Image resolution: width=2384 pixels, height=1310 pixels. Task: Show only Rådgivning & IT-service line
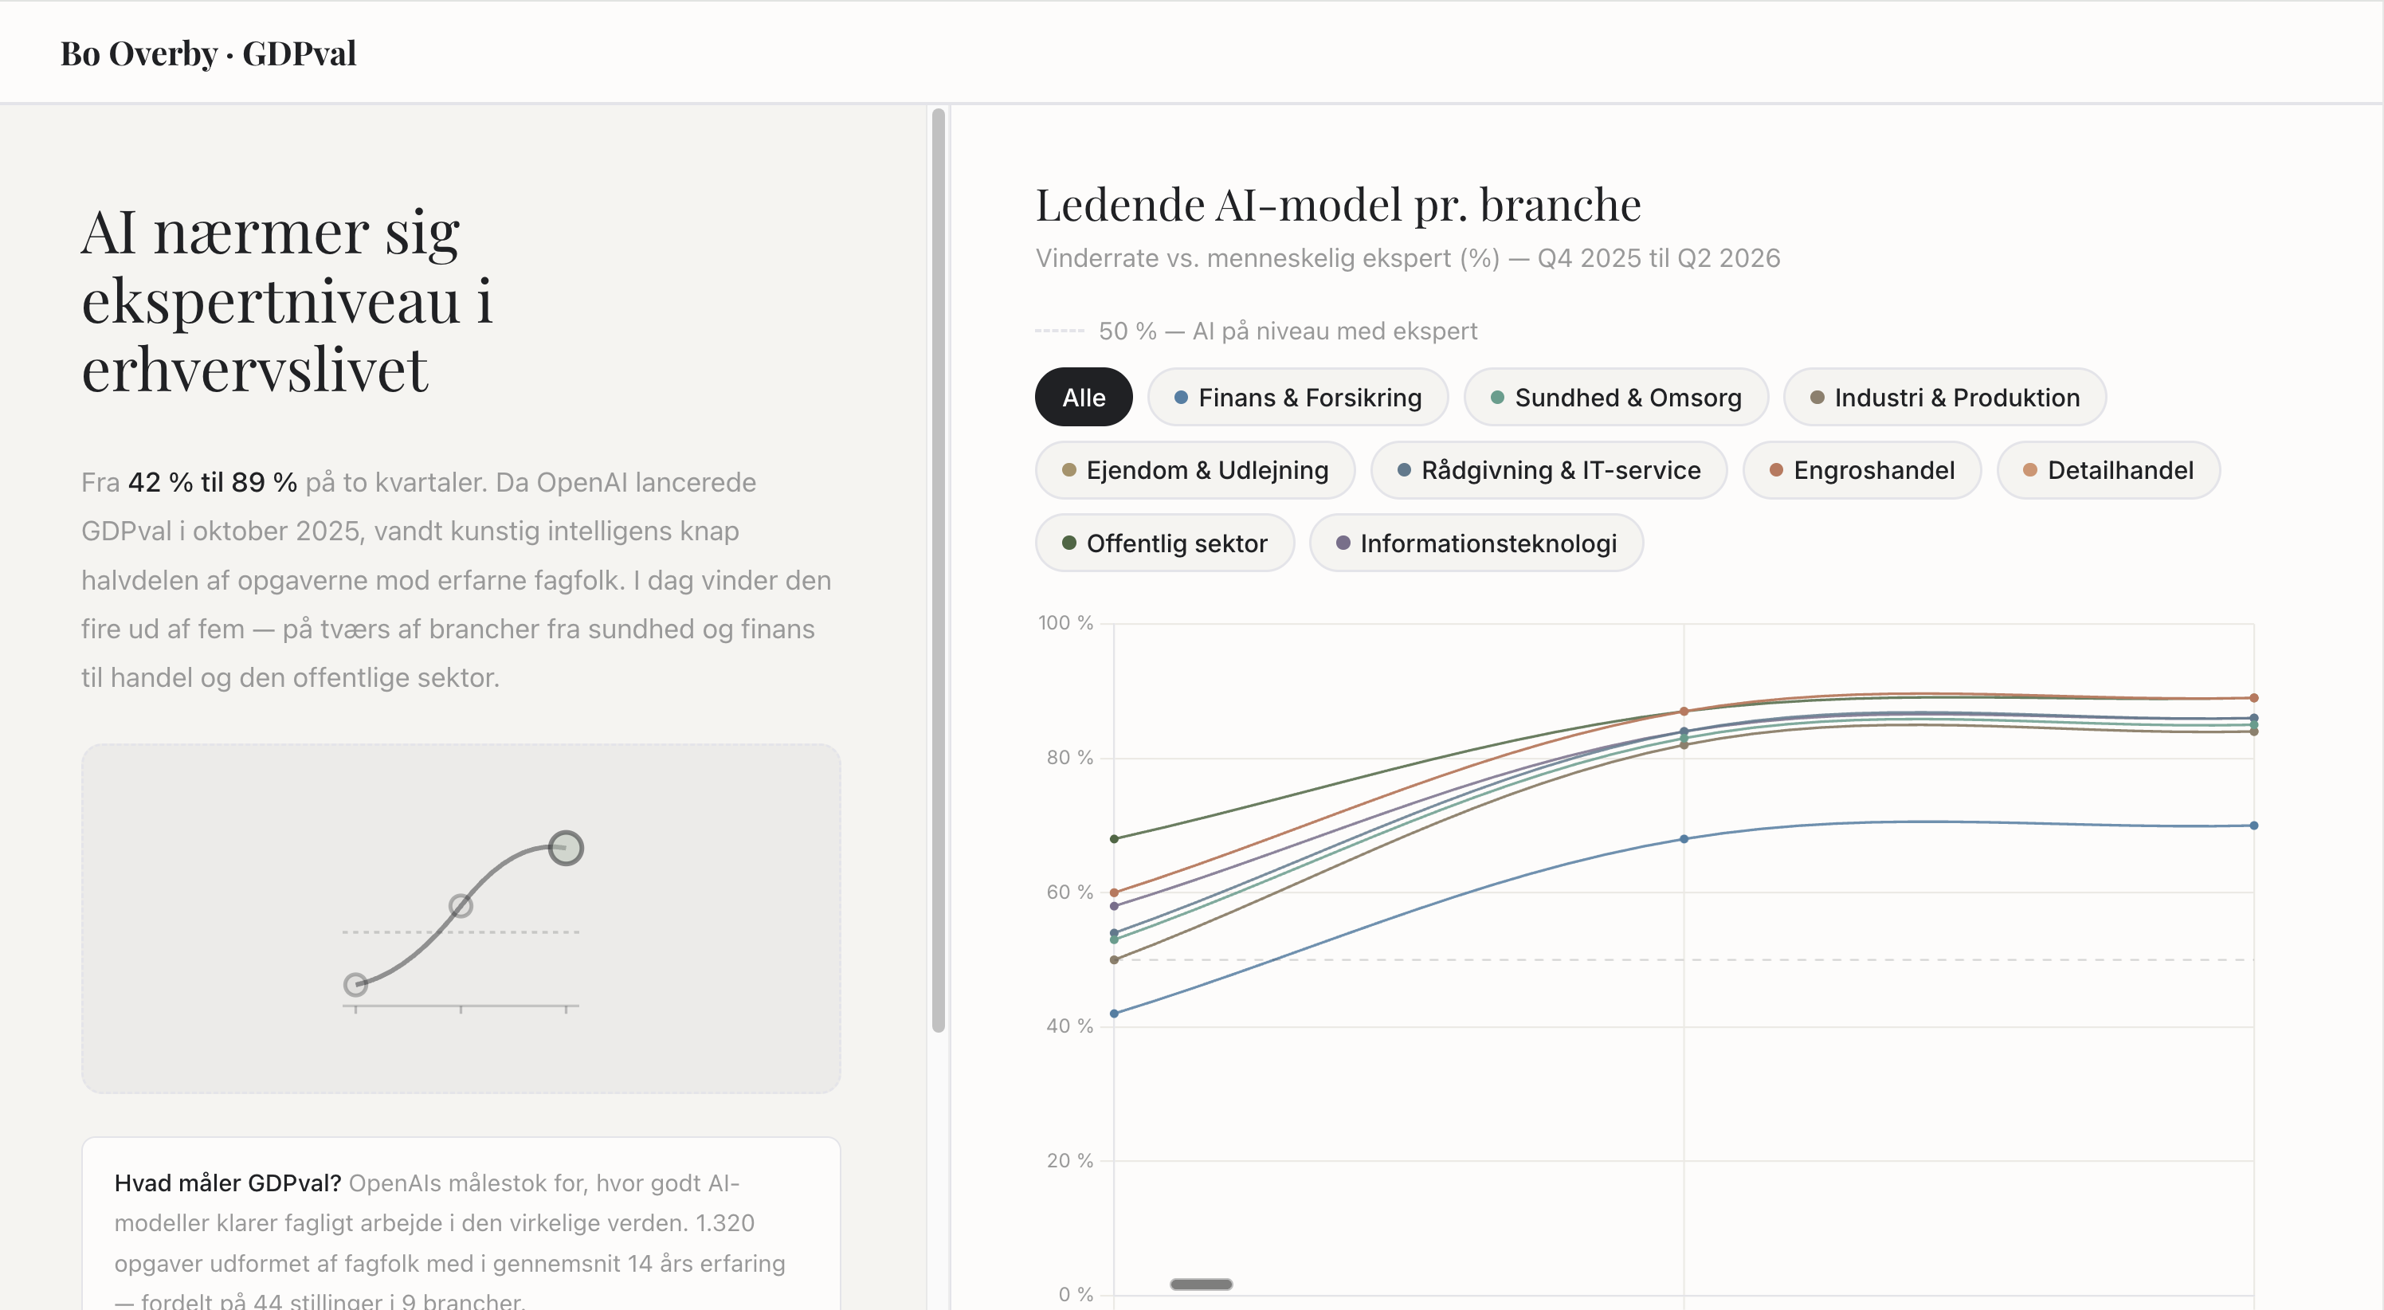[1548, 470]
